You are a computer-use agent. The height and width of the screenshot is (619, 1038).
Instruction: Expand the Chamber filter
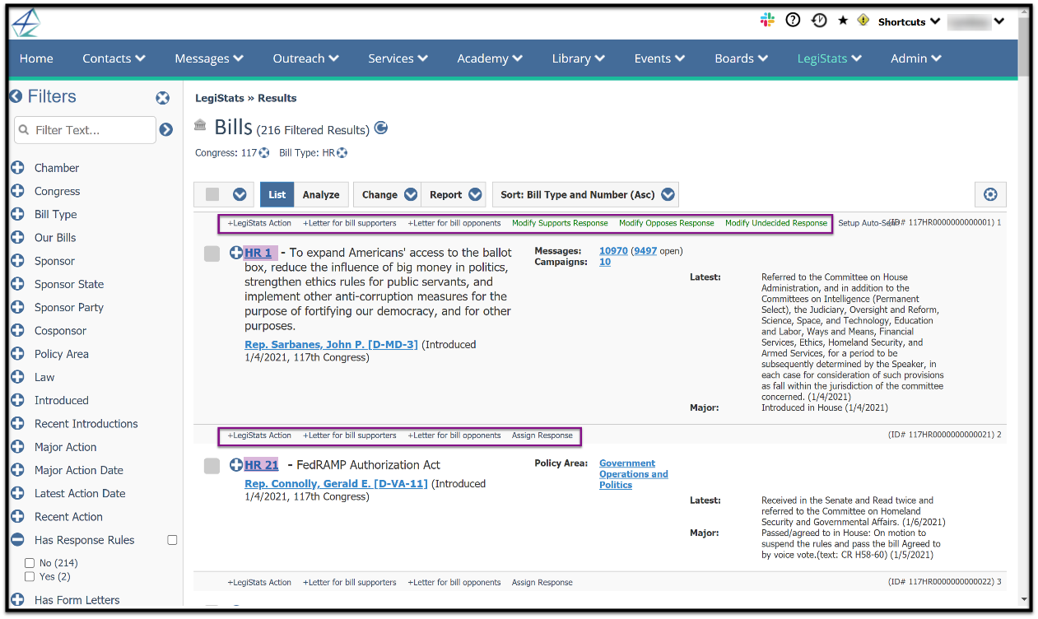[x=17, y=168]
